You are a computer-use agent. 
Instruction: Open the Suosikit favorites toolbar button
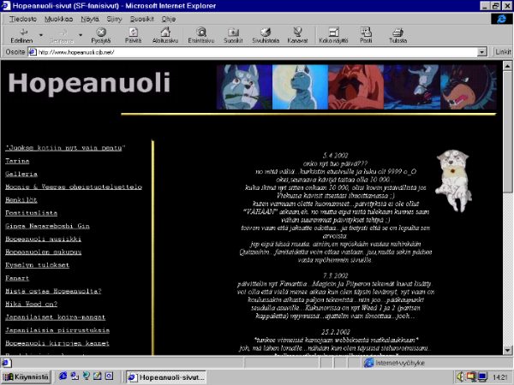[x=233, y=34]
